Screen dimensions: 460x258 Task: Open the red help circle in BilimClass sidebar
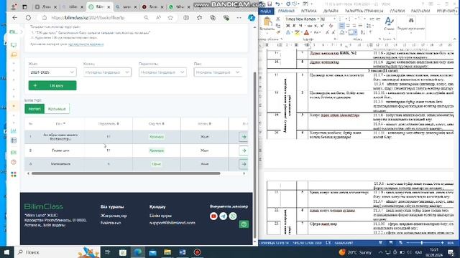[14, 162]
